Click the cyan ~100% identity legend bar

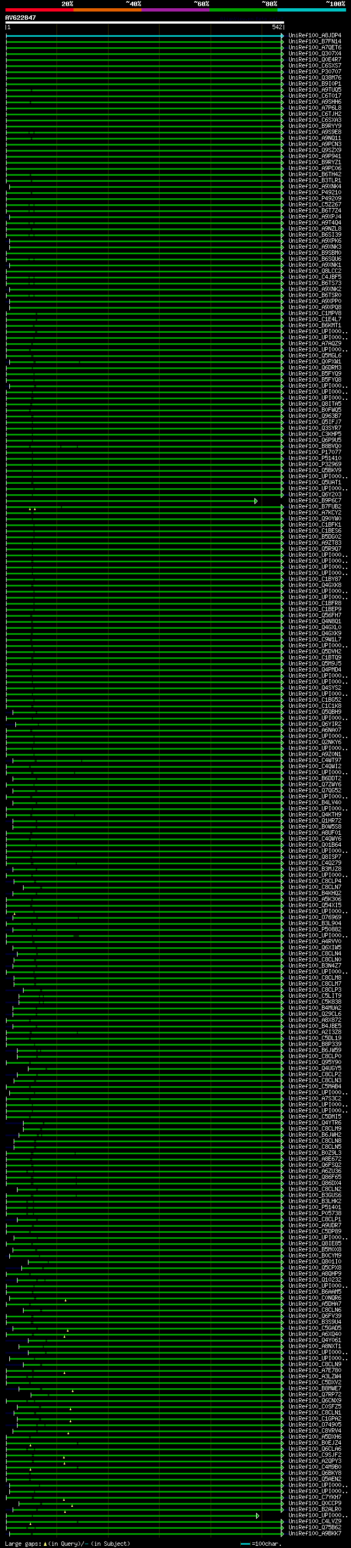[312, 10]
